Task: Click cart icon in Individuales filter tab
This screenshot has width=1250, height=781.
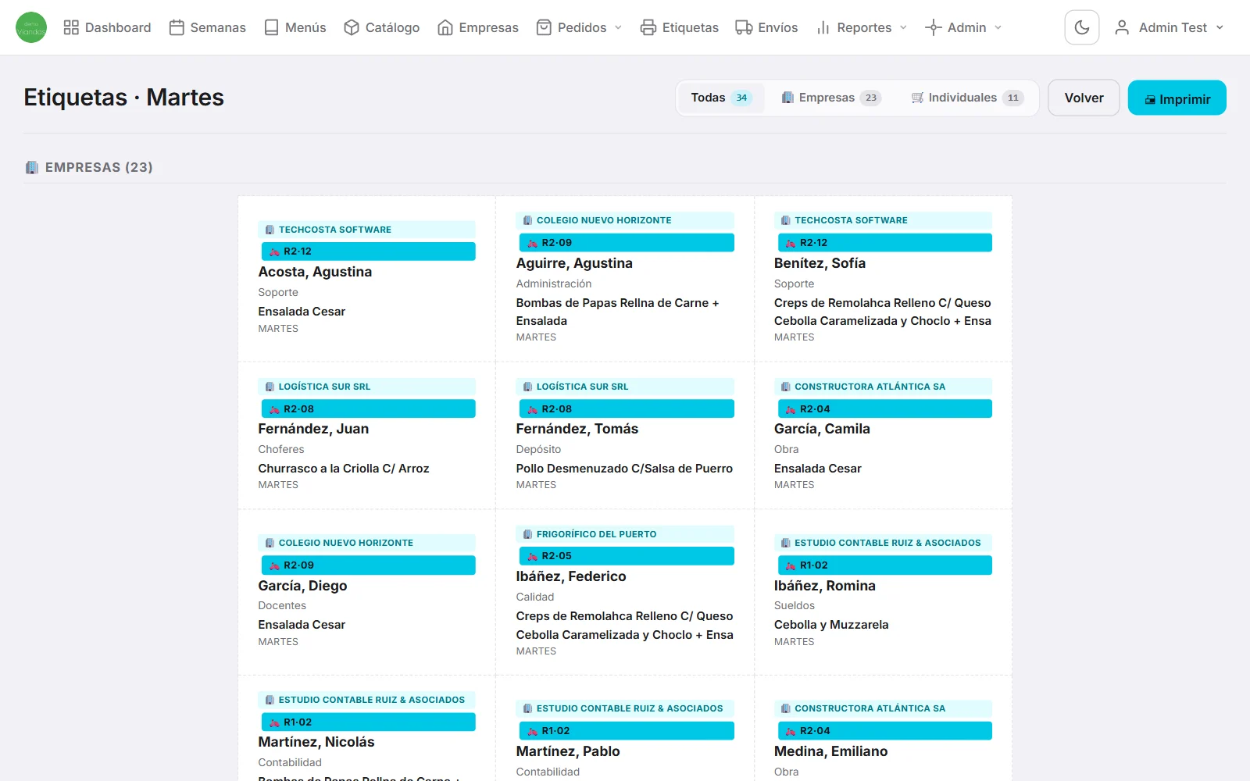Action: (x=917, y=98)
